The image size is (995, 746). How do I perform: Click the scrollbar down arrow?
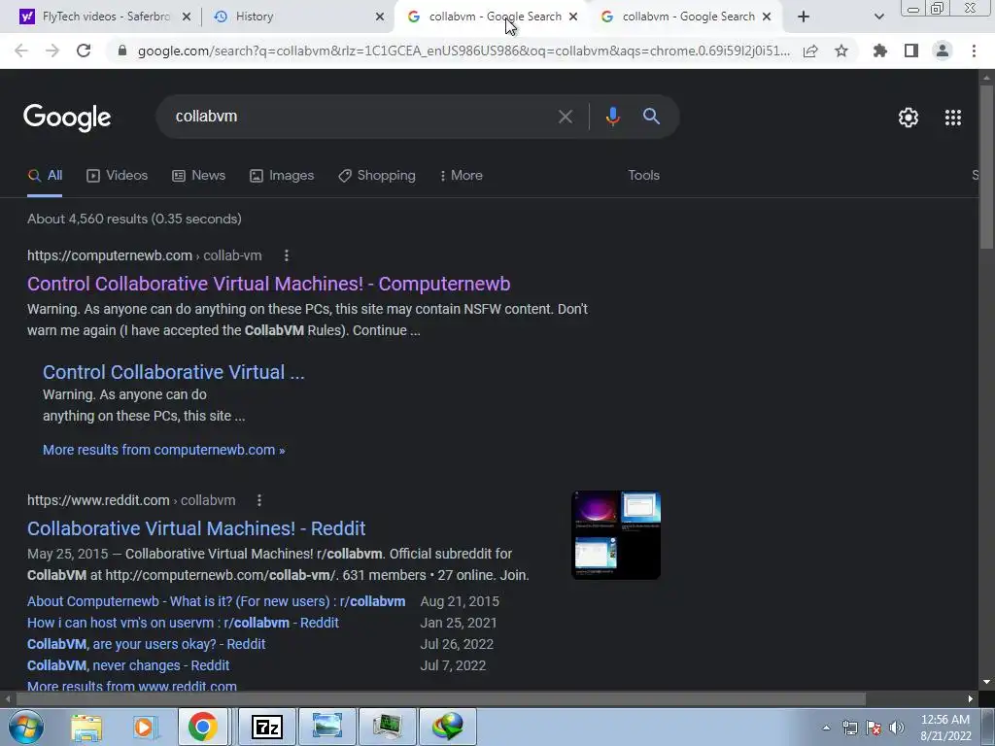pos(986,683)
